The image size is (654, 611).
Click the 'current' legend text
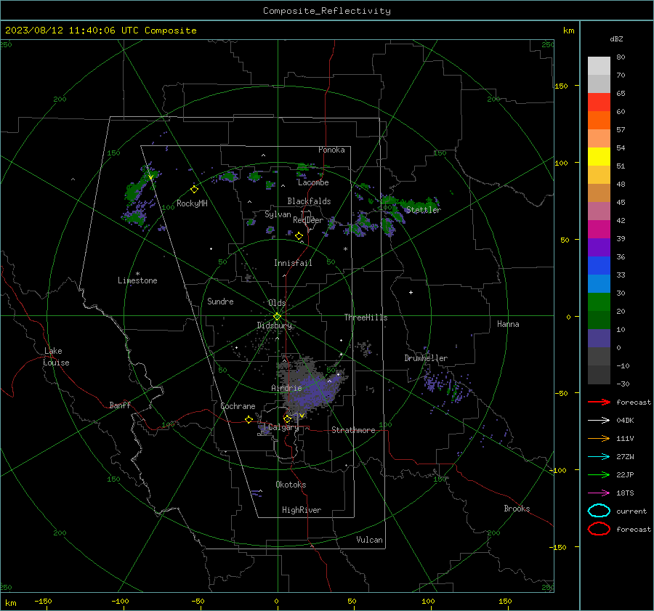(x=631, y=511)
